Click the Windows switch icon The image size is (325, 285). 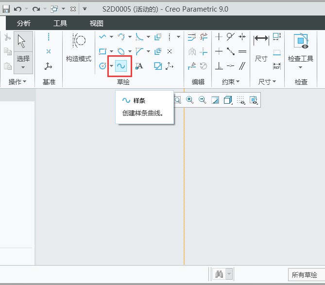[54, 9]
